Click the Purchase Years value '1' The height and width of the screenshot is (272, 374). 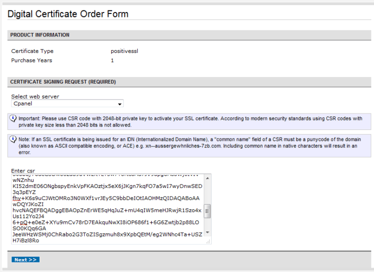click(x=112, y=60)
